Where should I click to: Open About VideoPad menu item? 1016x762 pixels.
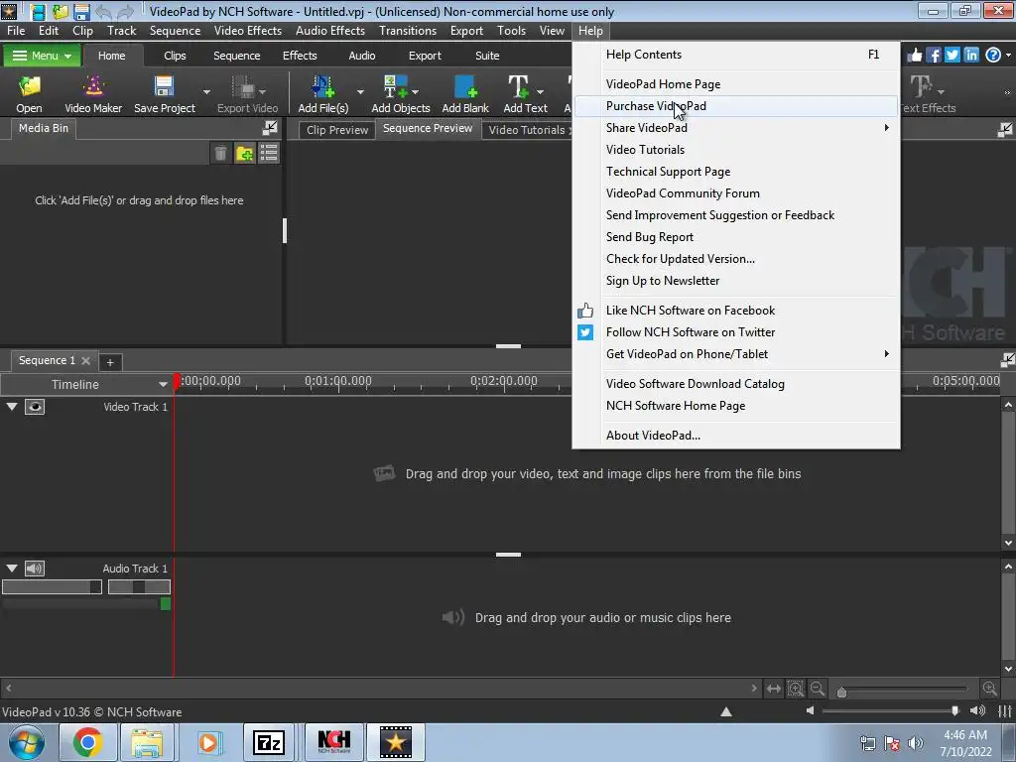tap(736, 436)
